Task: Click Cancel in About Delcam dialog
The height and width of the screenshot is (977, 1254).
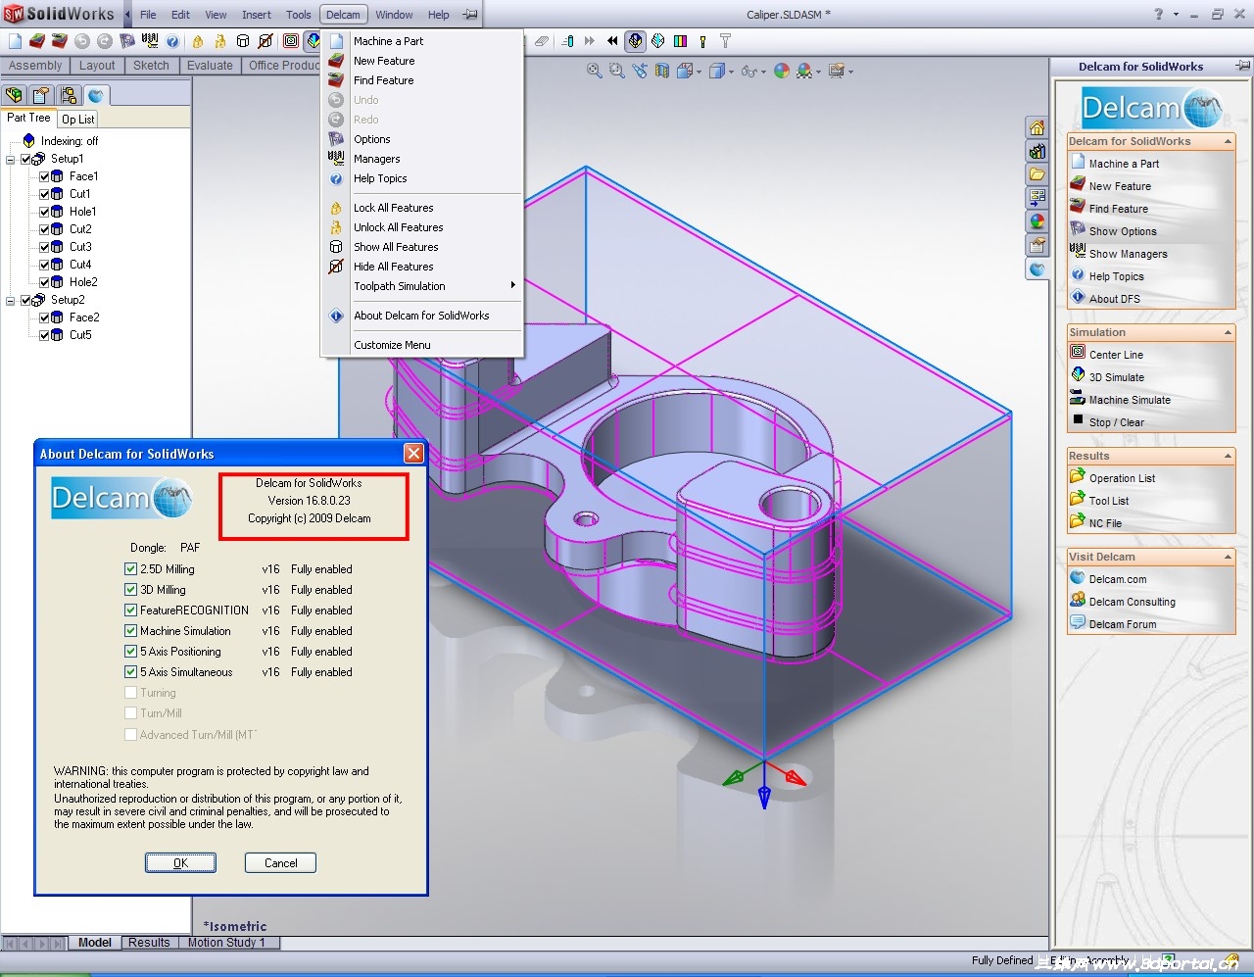Action: pos(281,862)
